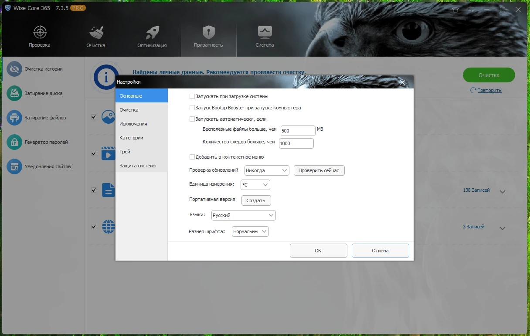Select Затирание диска sidebar icon
Screen dimensions: 530x336
14,93
